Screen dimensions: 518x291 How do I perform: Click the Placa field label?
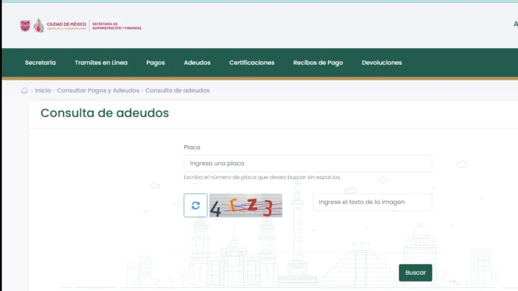pyautogui.click(x=192, y=147)
